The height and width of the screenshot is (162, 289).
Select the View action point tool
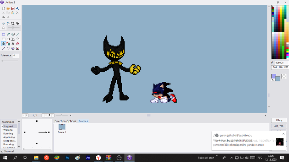pos(17,48)
